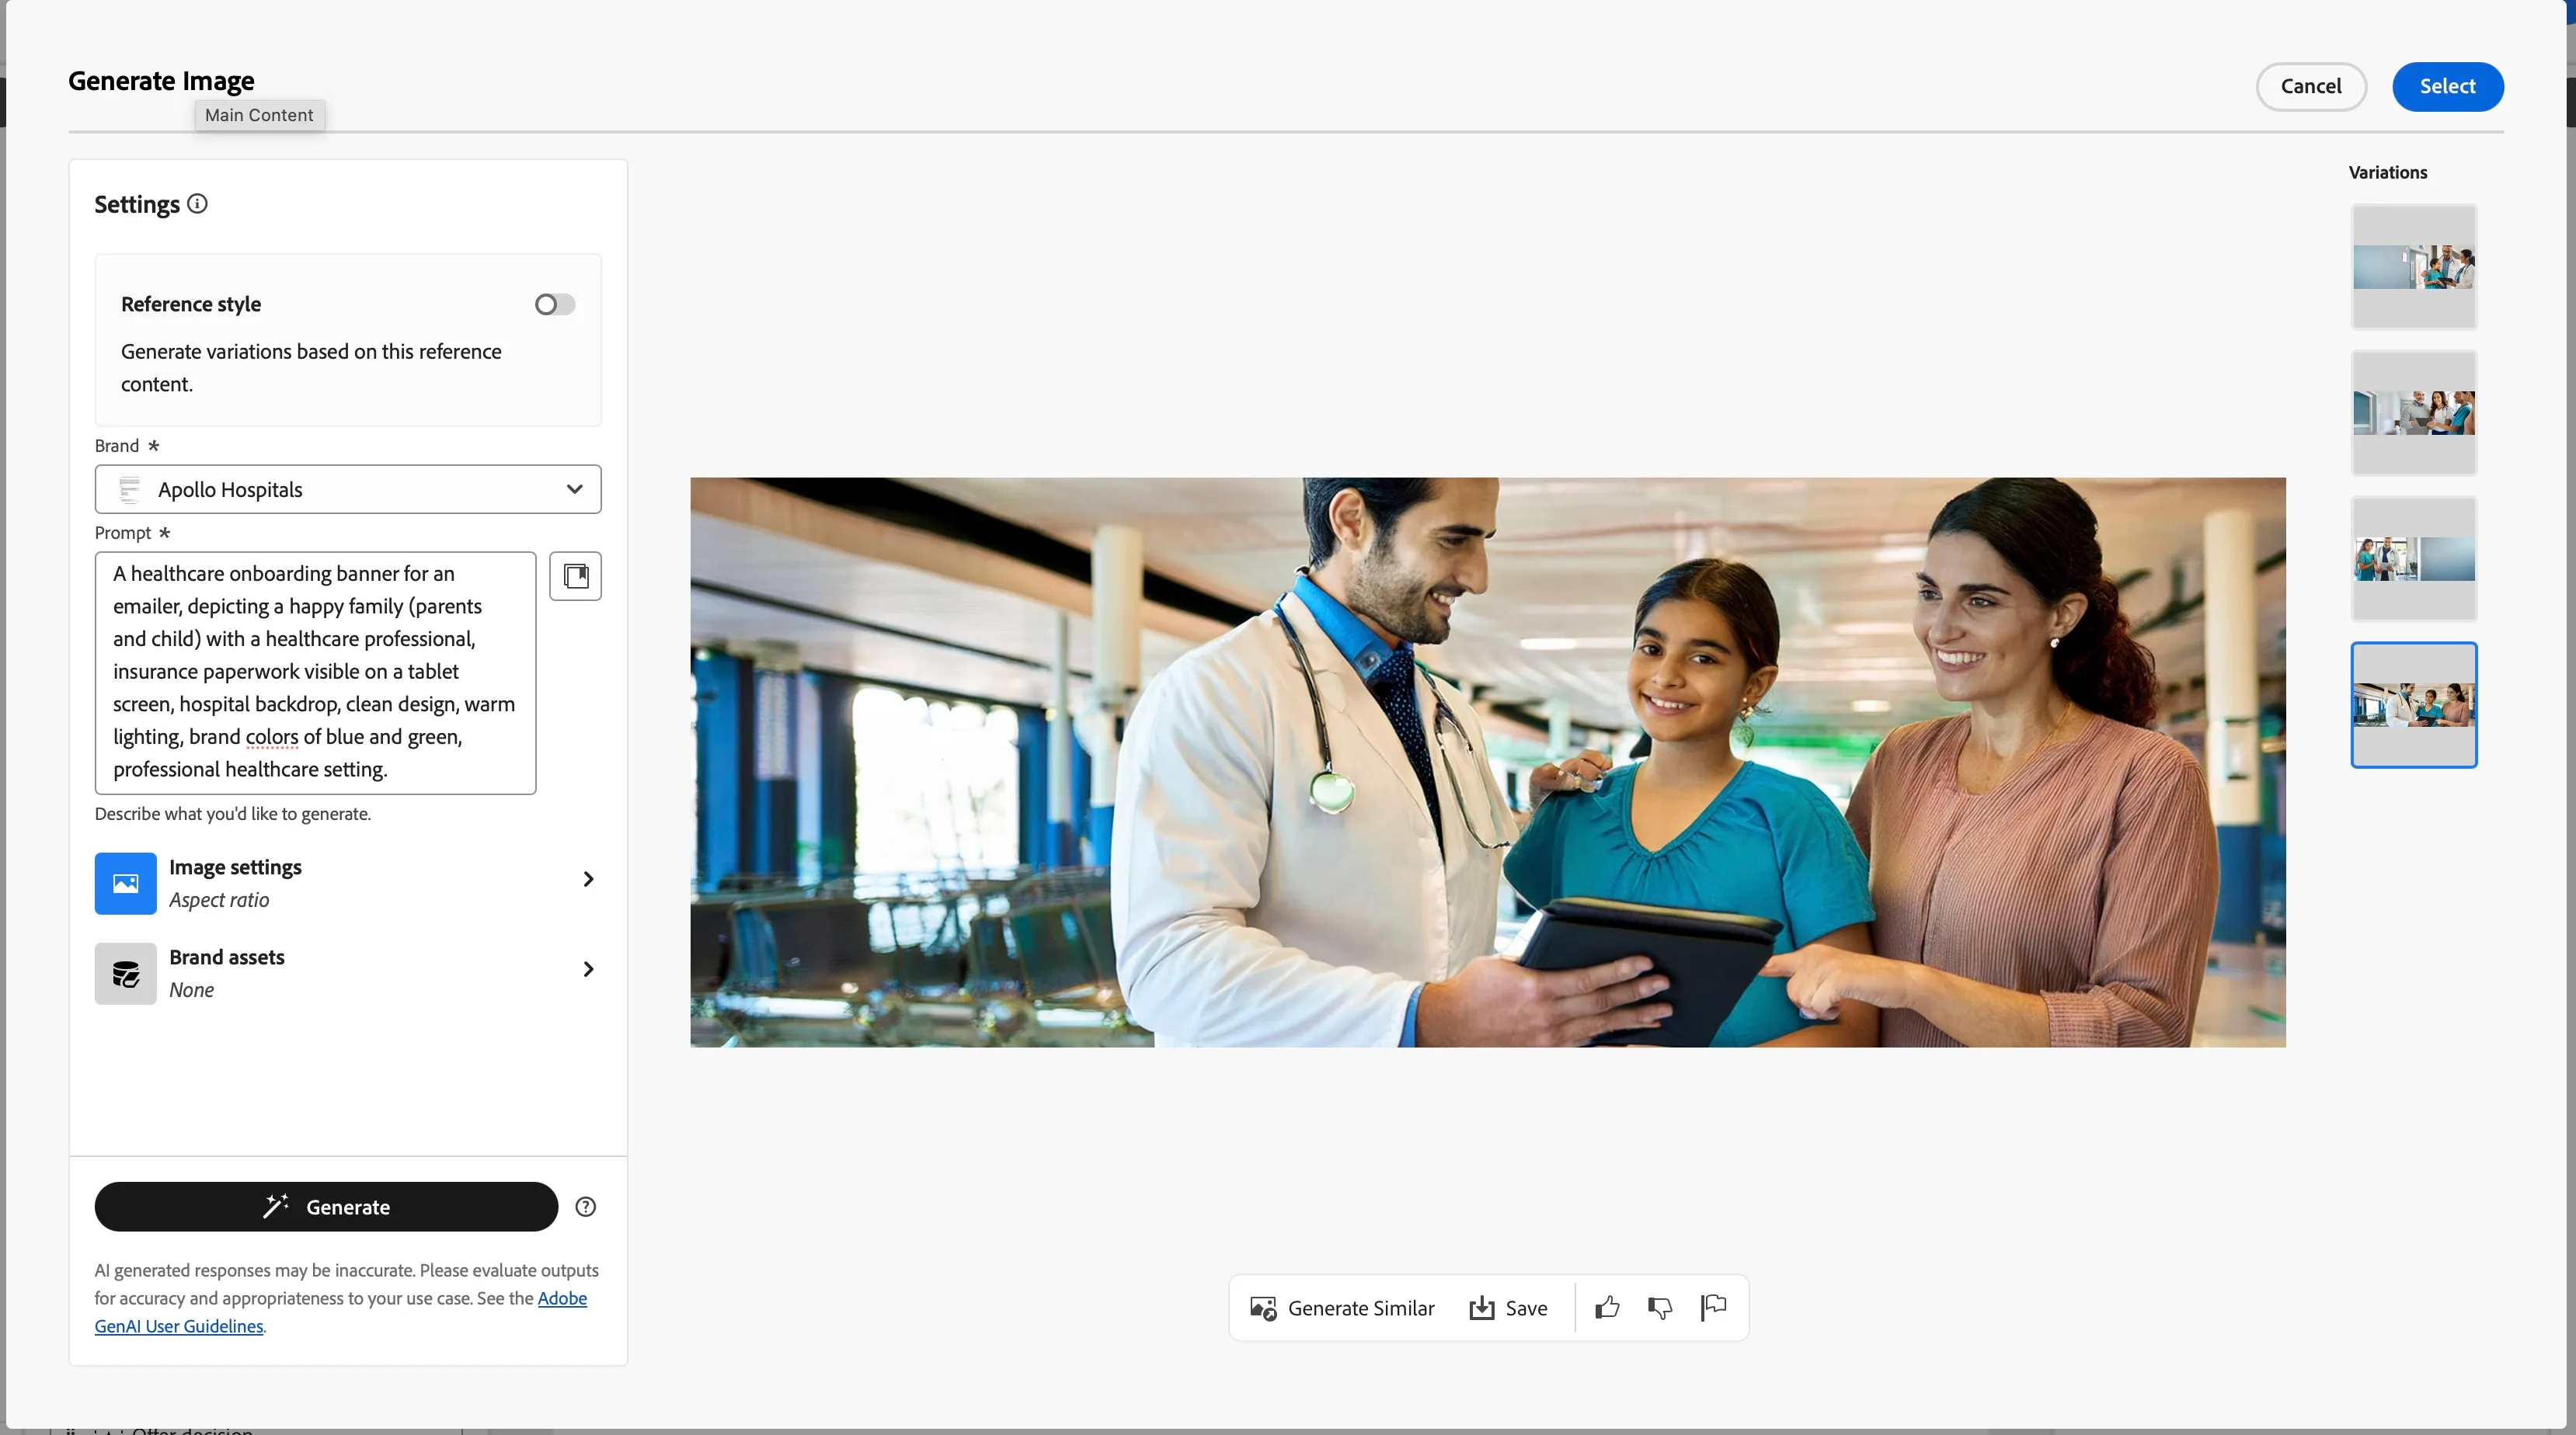Expand Brand assets with its chevron
Screen dimensions: 2576x1435
588,969
